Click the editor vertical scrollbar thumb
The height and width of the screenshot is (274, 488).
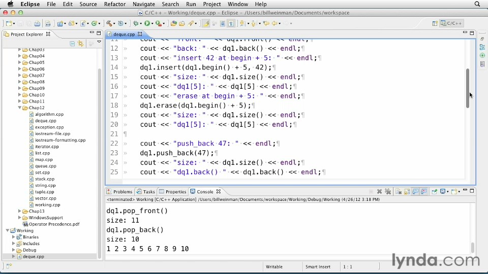click(x=468, y=88)
